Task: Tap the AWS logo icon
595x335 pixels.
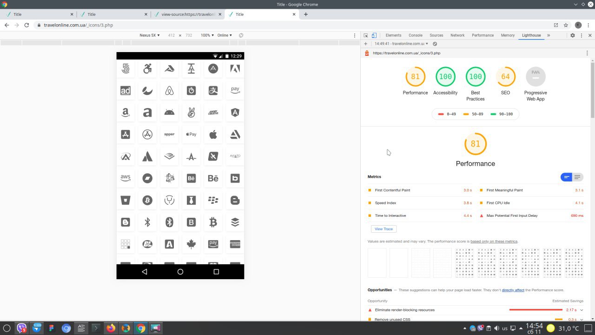Action: click(126, 178)
